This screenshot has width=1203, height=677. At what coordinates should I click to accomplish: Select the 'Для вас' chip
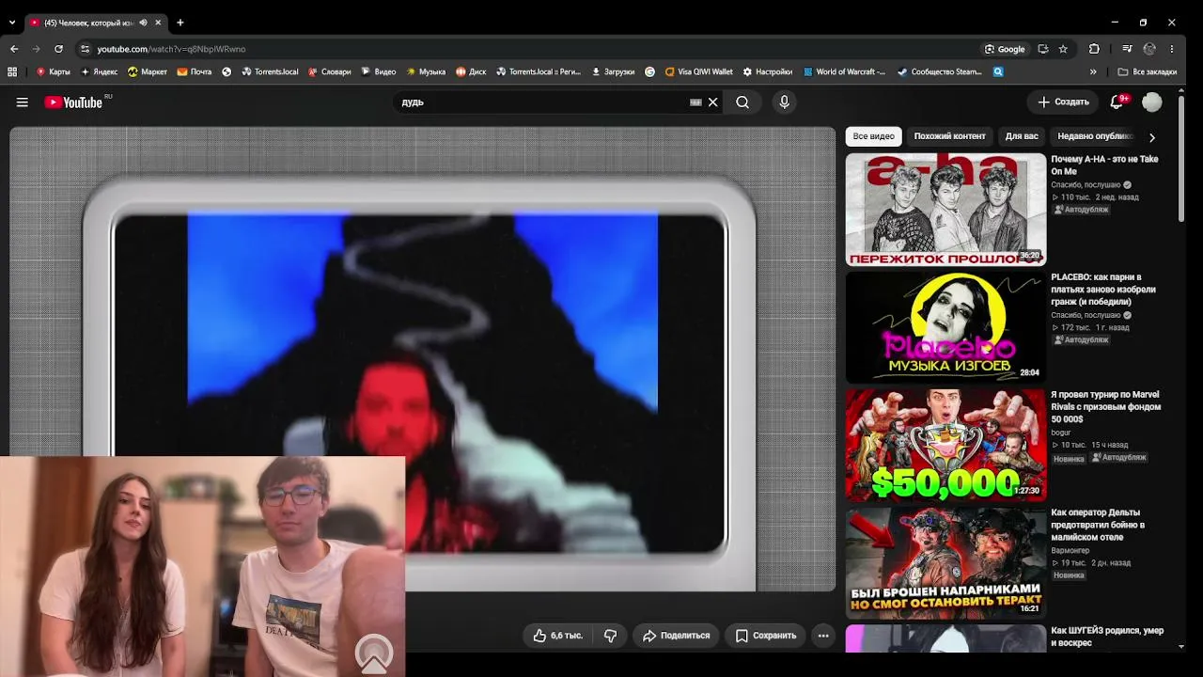click(x=1022, y=136)
